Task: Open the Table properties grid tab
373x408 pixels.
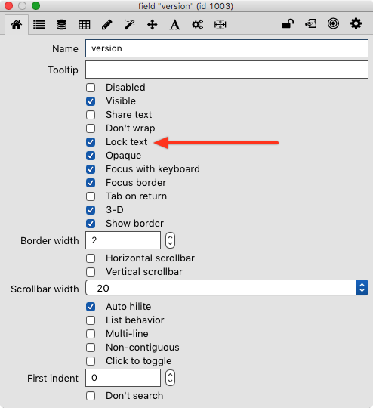Action: tap(85, 25)
